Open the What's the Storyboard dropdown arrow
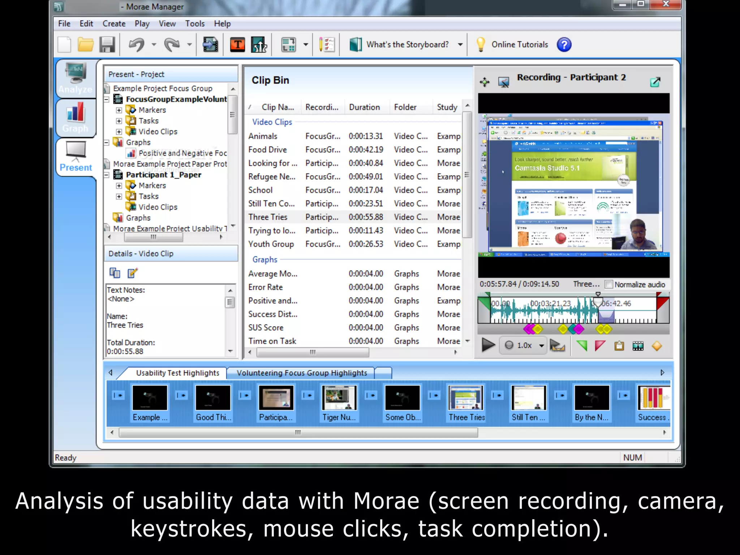740x555 pixels. point(460,45)
